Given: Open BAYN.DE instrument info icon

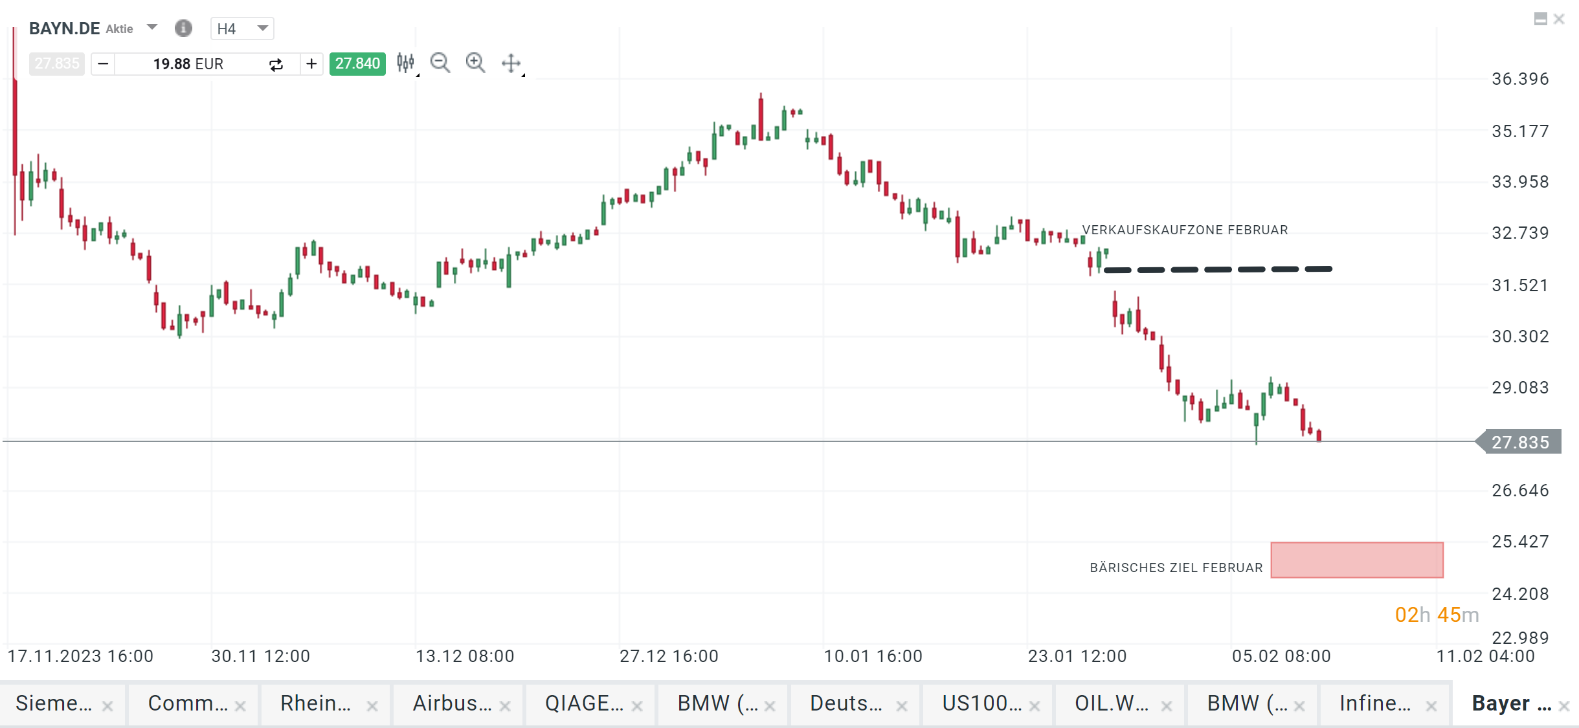Looking at the screenshot, I should tap(183, 28).
